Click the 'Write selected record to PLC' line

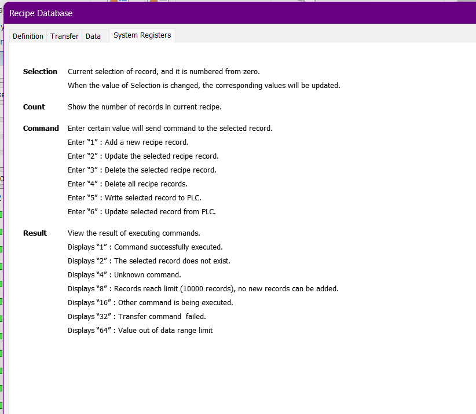(134, 198)
